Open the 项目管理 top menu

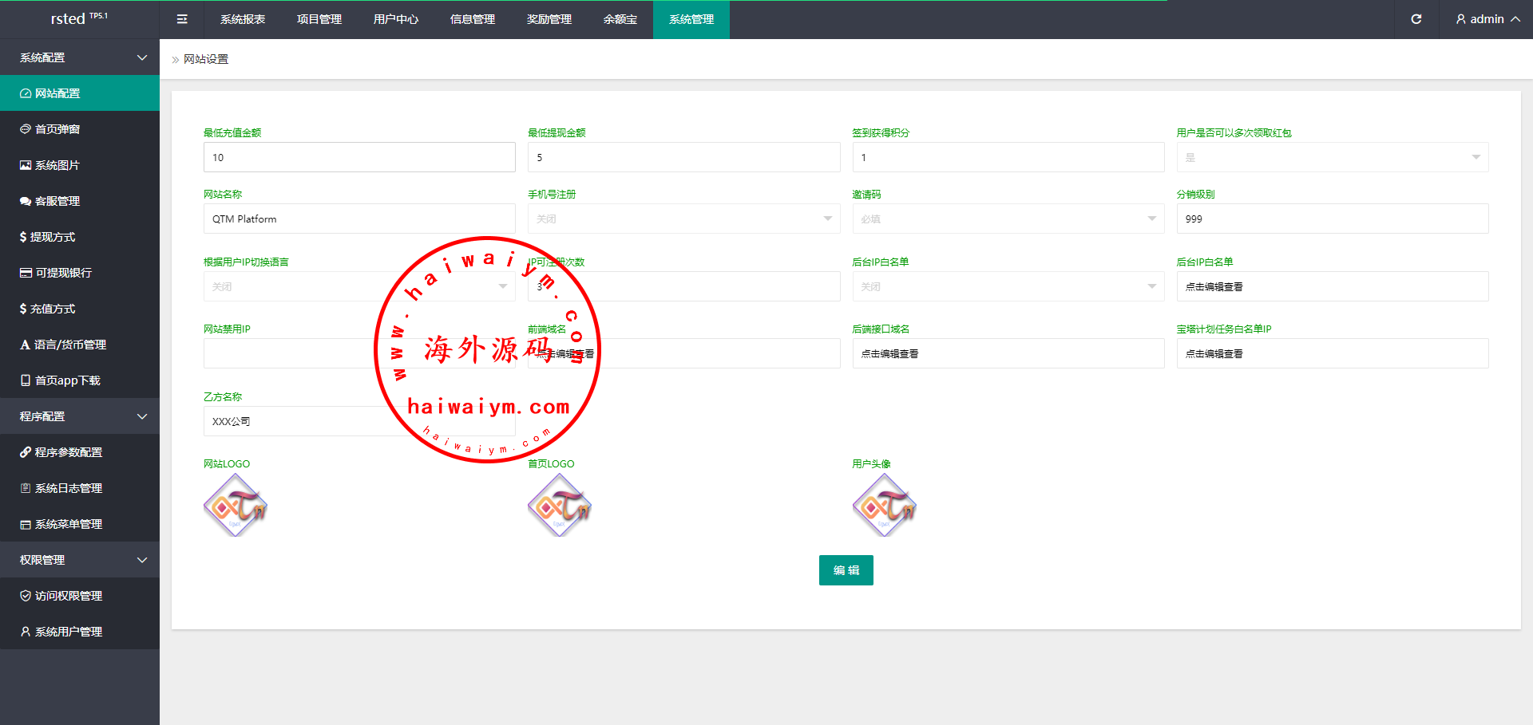[x=319, y=19]
